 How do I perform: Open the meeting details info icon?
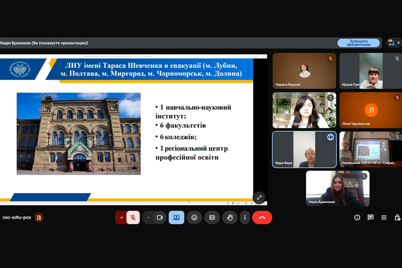point(357,218)
